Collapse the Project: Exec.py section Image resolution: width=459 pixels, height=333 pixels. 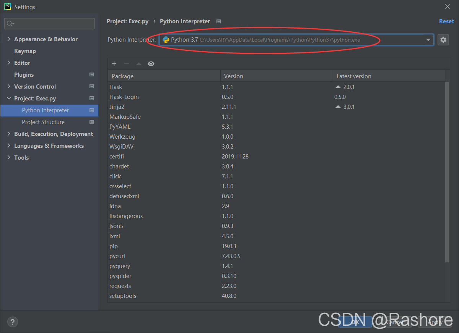(9, 99)
